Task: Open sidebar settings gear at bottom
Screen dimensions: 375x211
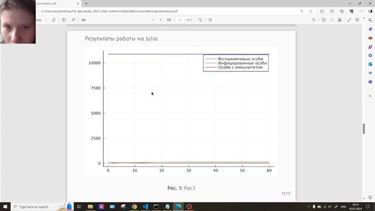Action: [370, 198]
